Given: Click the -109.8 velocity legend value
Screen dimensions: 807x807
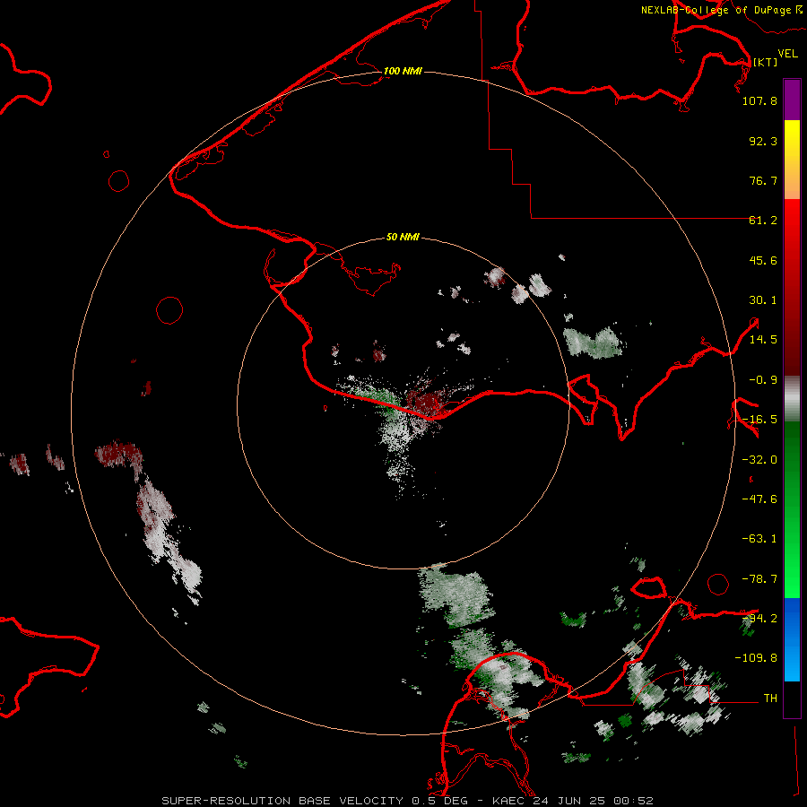Looking at the screenshot, I should pos(756,658).
